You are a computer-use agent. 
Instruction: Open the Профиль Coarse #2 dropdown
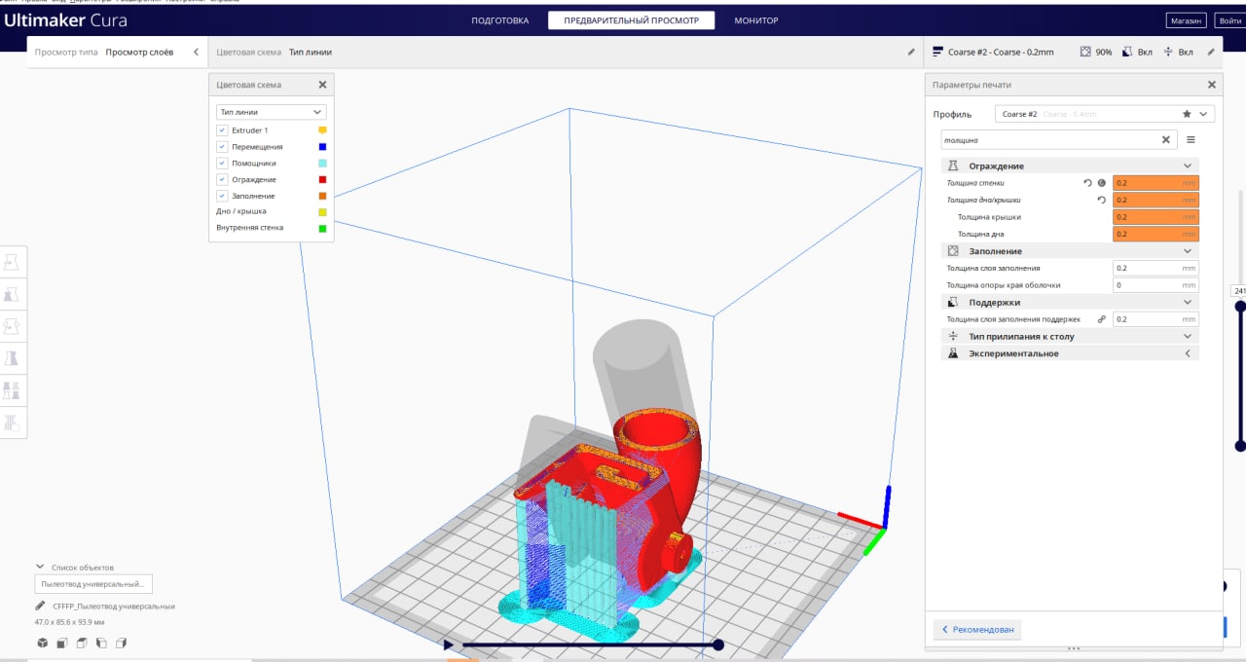(1105, 114)
